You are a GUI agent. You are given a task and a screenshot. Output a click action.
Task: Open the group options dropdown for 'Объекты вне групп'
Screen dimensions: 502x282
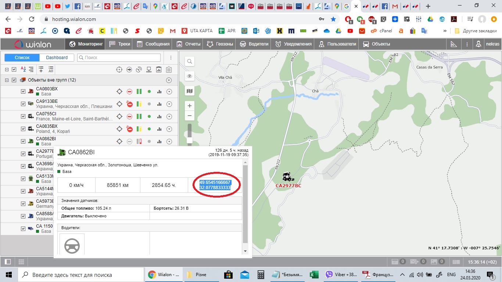click(x=169, y=80)
